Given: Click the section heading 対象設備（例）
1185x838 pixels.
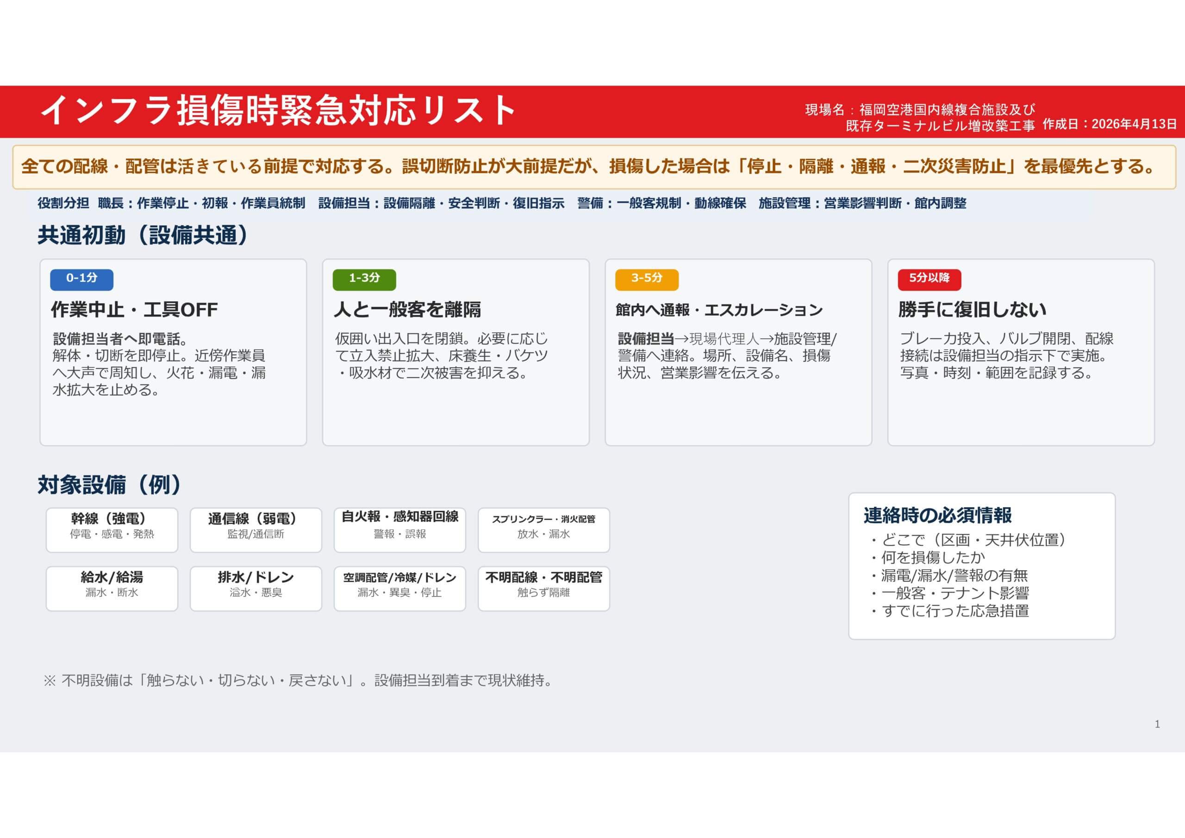Looking at the screenshot, I should (x=109, y=485).
